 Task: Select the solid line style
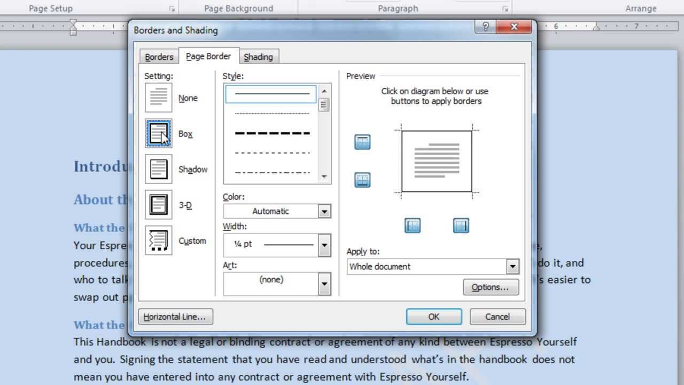click(x=271, y=94)
